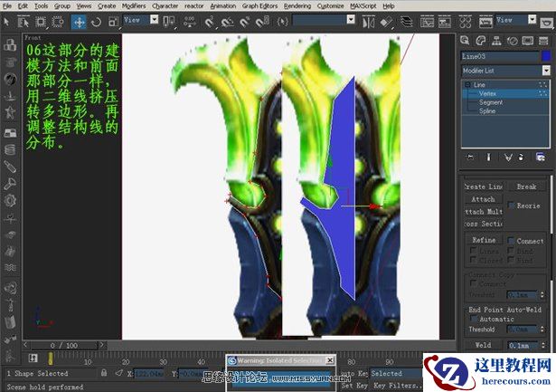Switch to Motion command panel tab
The image size is (556, 392).
coord(512,41)
